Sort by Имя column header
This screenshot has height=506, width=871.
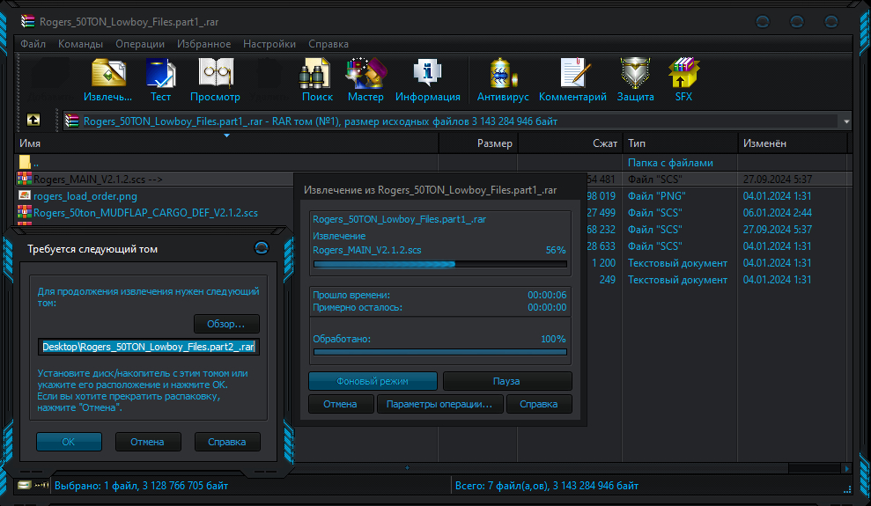click(226, 143)
